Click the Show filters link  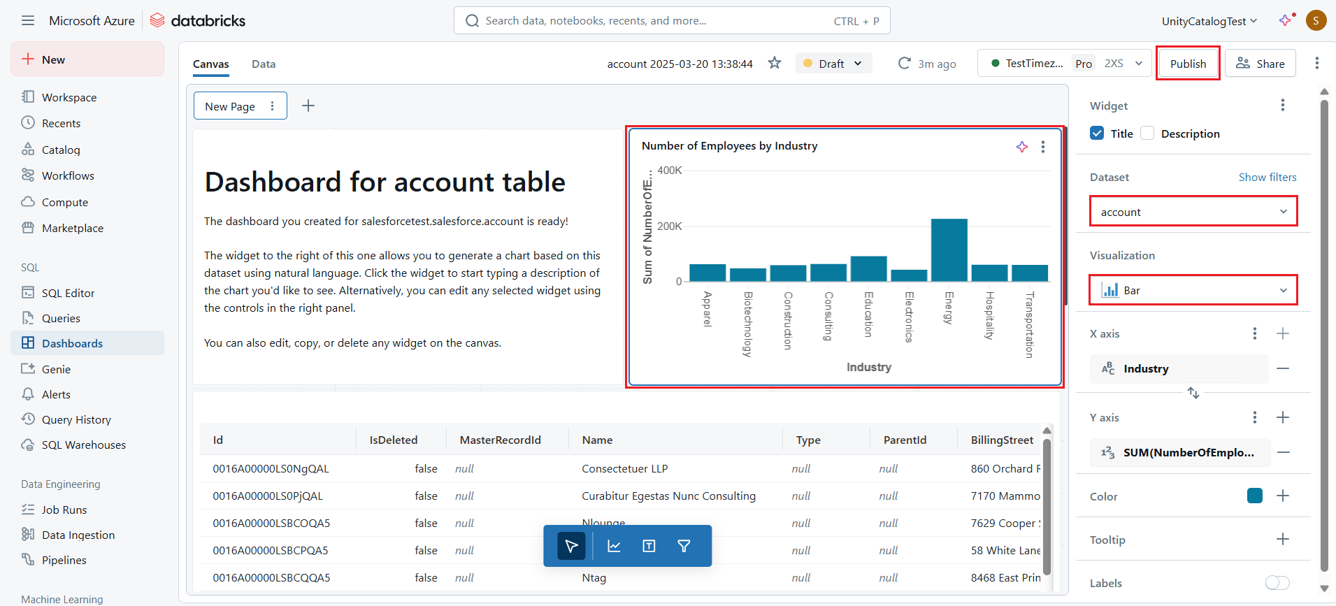1267,177
